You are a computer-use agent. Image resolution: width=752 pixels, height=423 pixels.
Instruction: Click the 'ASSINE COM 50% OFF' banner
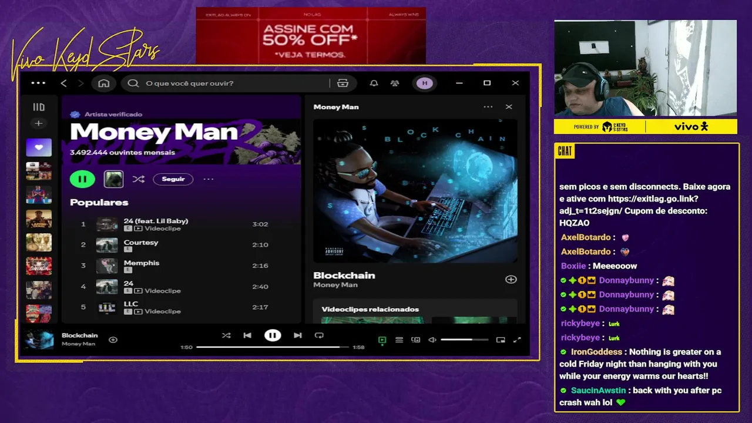tap(311, 35)
